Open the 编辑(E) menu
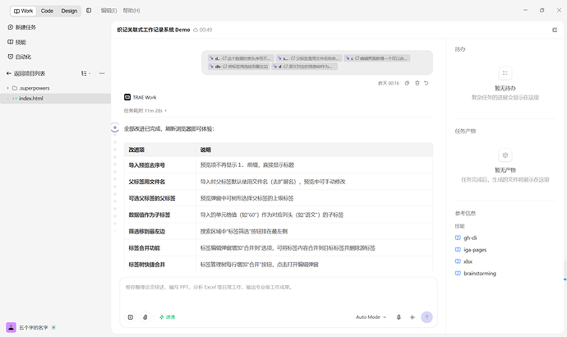The width and height of the screenshot is (567, 337). [108, 11]
